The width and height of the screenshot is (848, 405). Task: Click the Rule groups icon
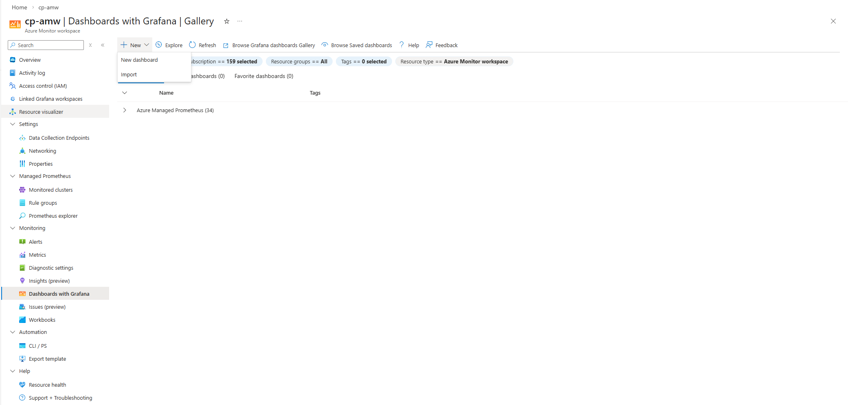click(22, 203)
